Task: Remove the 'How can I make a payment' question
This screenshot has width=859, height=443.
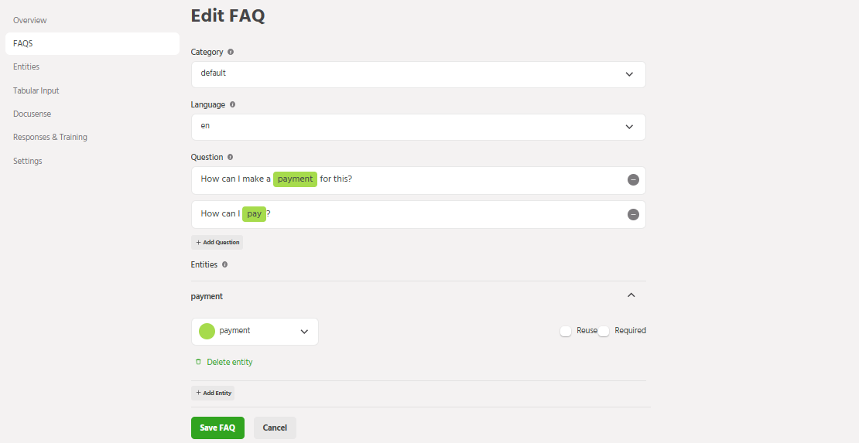Action: coord(633,179)
